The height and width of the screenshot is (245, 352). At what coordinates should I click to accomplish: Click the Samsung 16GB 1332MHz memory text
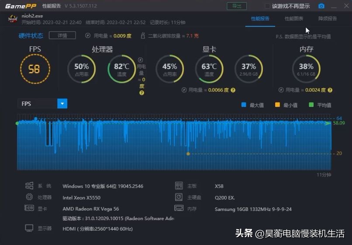(x=253, y=209)
